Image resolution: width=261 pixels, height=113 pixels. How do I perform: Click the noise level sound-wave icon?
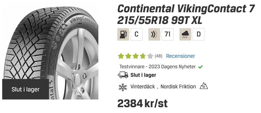(154, 34)
